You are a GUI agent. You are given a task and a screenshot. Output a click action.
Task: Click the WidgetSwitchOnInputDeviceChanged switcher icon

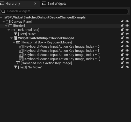click(16, 38)
